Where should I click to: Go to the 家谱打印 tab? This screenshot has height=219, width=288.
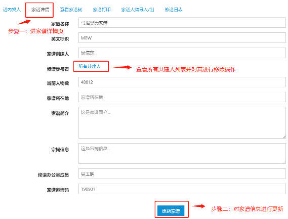coord(102,10)
